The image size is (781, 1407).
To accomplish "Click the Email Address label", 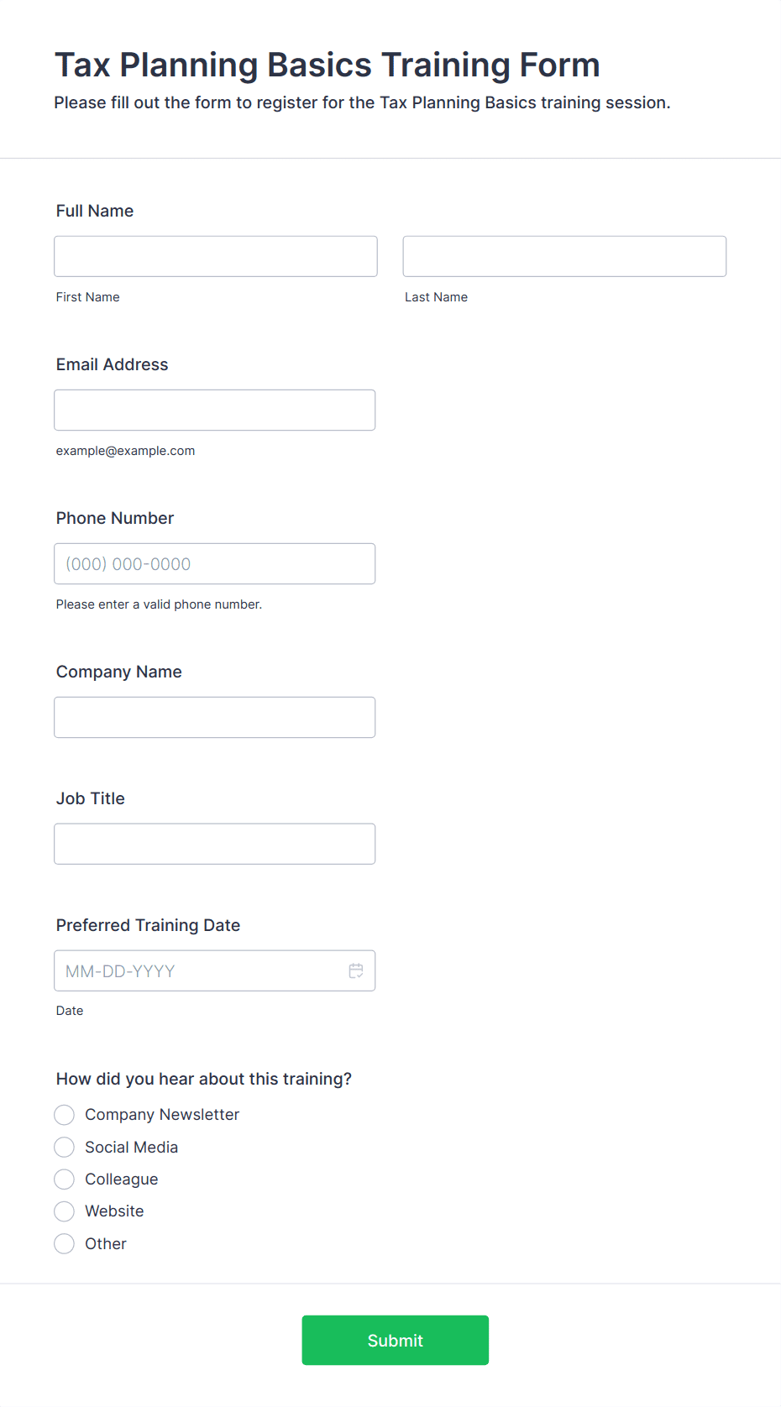I will [113, 364].
